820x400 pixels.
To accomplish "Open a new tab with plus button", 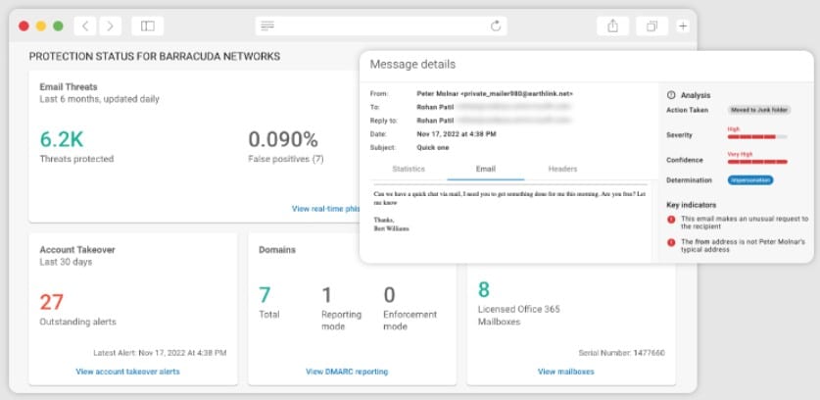I will [x=683, y=26].
